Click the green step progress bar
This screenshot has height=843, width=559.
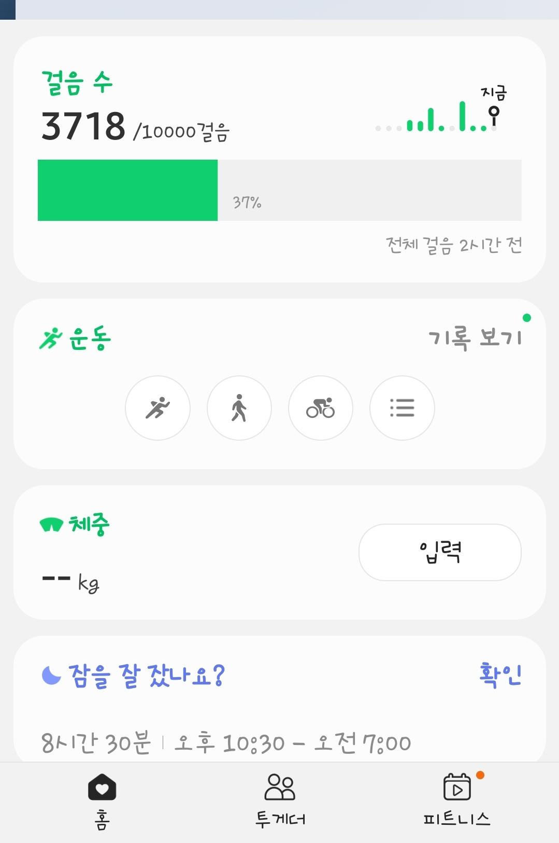[128, 190]
